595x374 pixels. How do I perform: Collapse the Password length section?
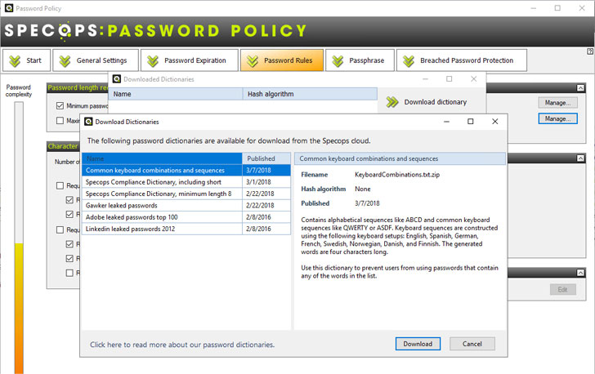(x=580, y=88)
